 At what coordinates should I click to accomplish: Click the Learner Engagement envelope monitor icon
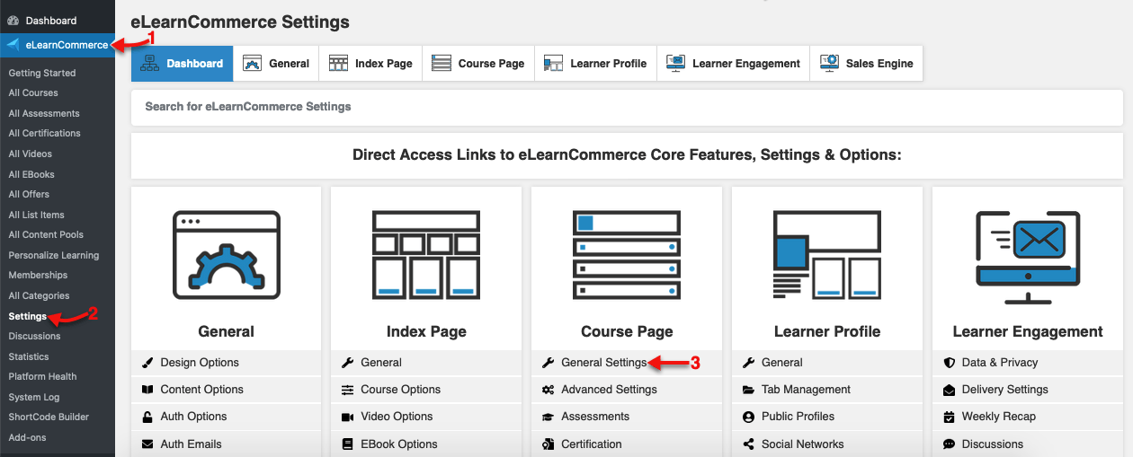[1028, 256]
